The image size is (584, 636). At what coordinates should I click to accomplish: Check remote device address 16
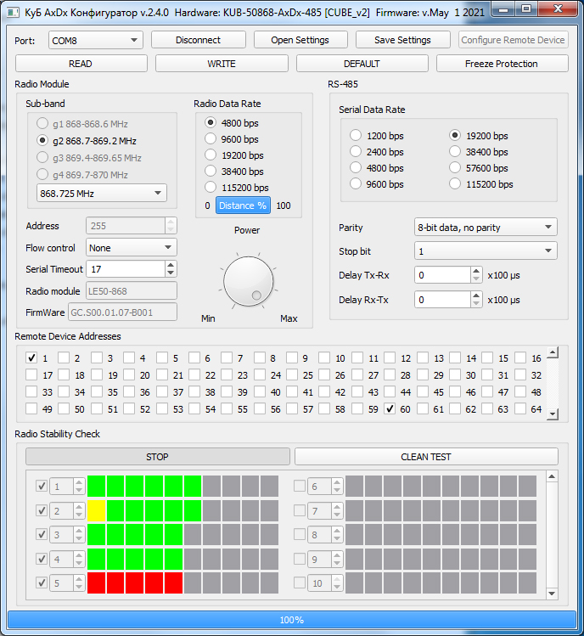(x=520, y=357)
